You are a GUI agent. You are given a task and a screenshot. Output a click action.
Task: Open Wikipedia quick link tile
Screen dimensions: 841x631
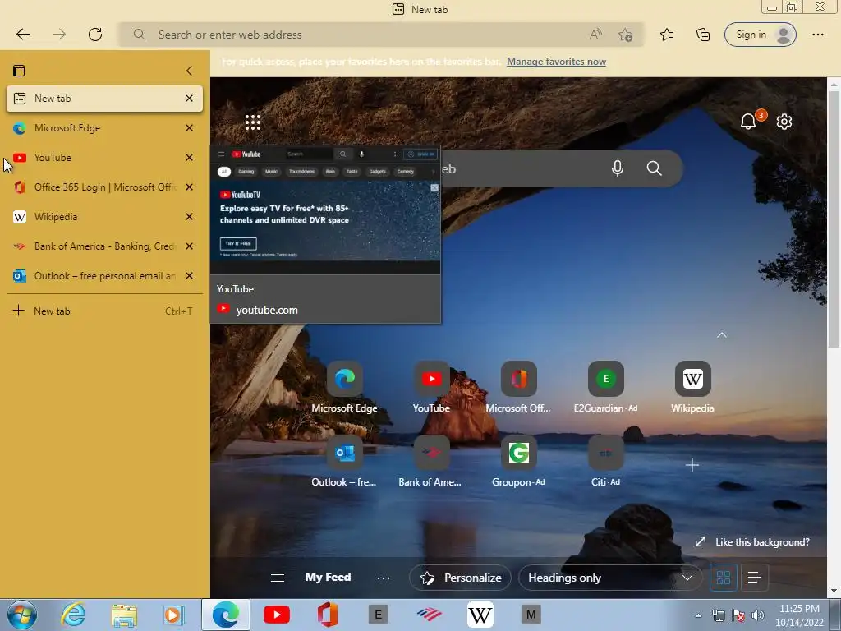pos(692,388)
